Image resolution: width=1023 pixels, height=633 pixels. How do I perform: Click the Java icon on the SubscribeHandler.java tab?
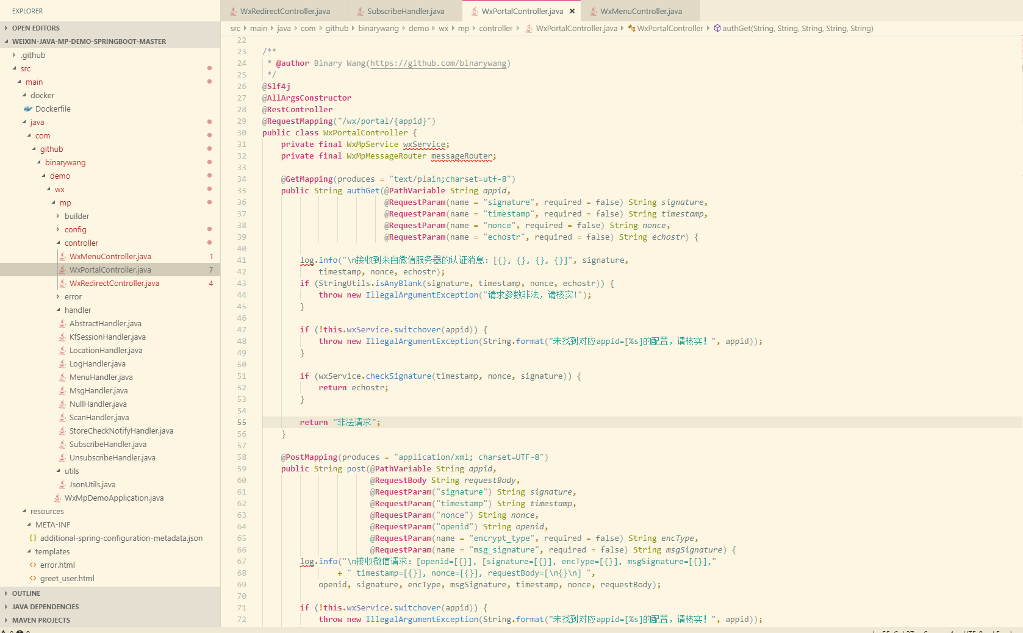point(359,11)
